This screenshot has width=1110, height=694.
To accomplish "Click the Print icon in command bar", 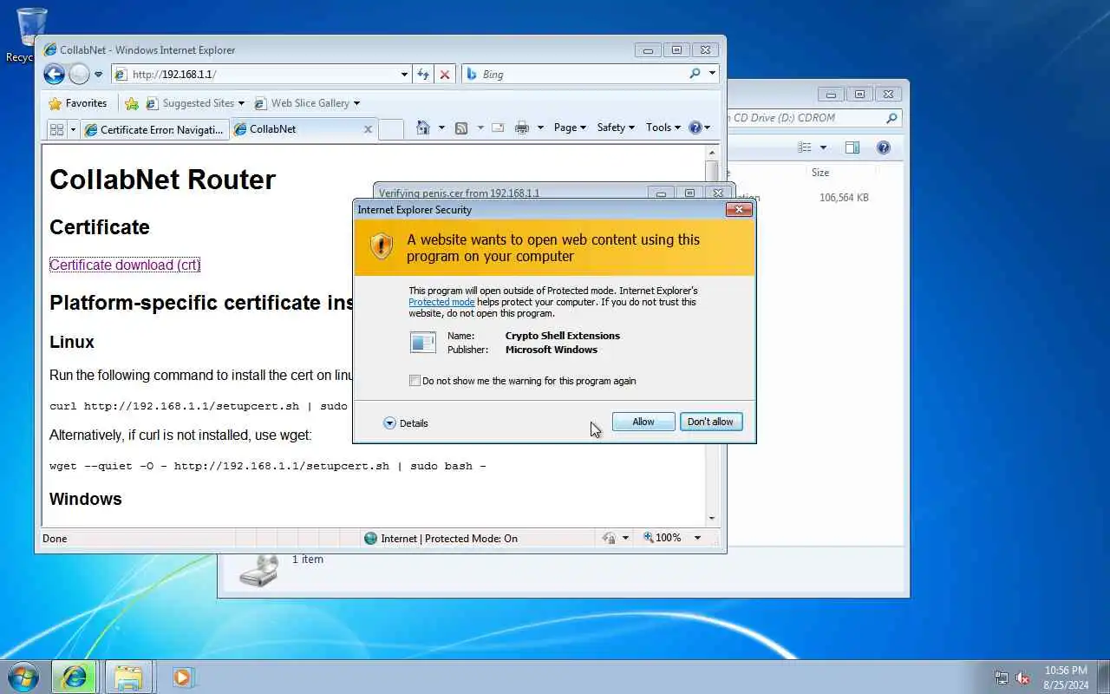I will coord(522,128).
